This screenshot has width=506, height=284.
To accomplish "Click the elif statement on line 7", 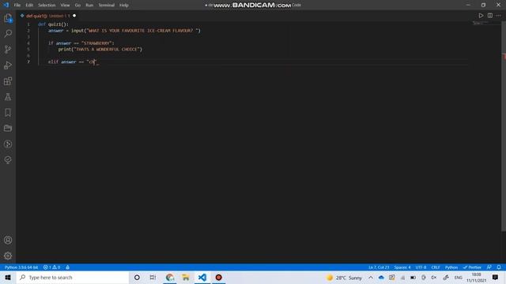I will click(x=73, y=62).
